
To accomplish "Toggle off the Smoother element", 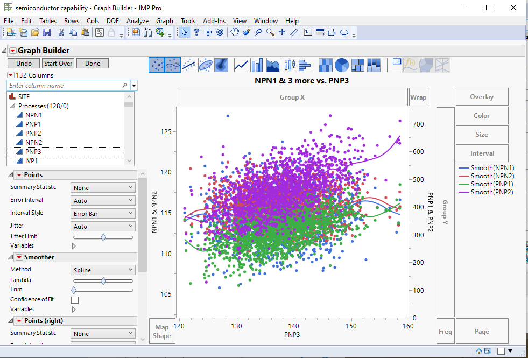I will [x=20, y=257].
